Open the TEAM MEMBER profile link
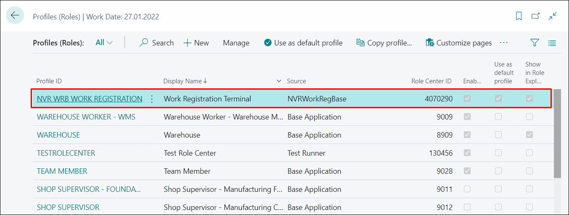569x215 pixels. (x=62, y=171)
